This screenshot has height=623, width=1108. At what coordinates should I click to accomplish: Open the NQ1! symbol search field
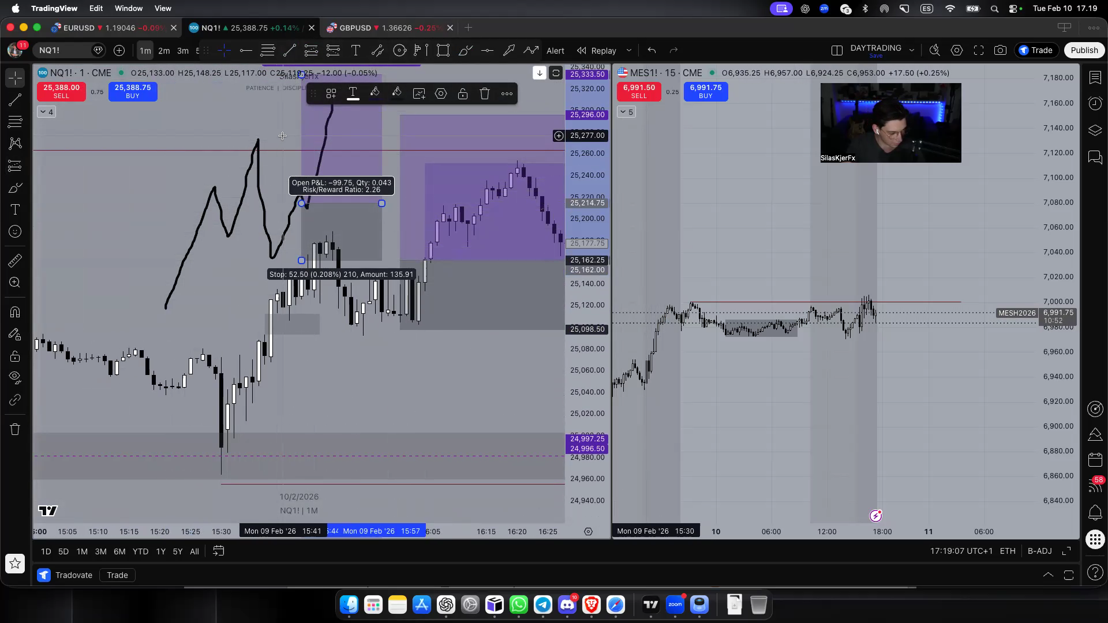click(x=69, y=50)
